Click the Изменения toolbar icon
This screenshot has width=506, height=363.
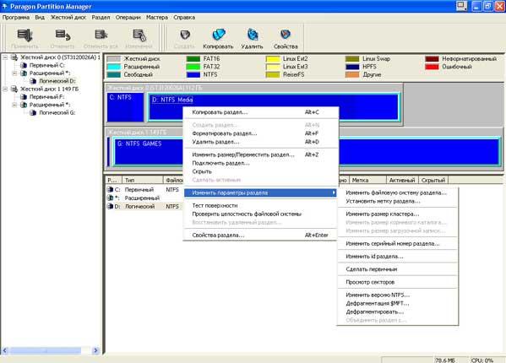pyautogui.click(x=139, y=35)
